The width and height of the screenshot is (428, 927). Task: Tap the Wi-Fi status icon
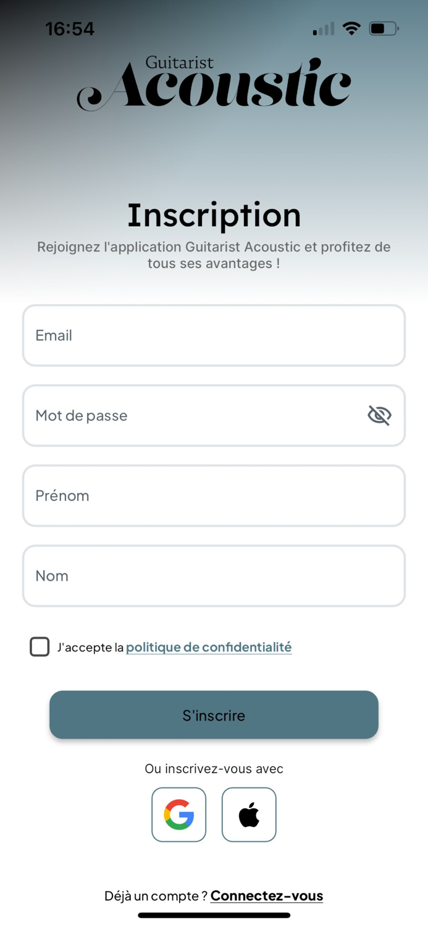click(x=351, y=28)
